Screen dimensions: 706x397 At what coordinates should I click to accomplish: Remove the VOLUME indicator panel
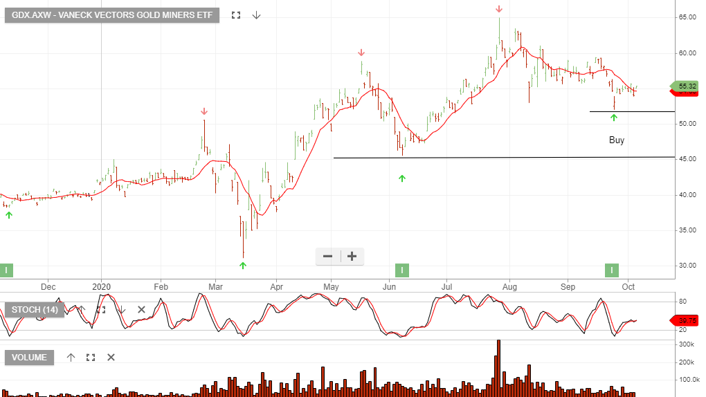[x=111, y=358]
